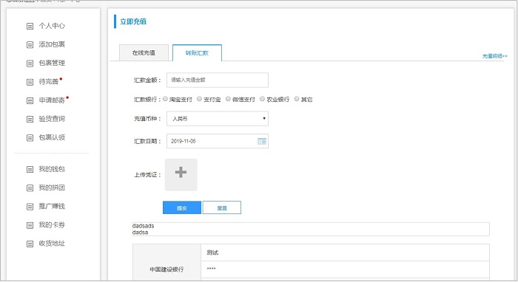518x282 pixels.
Task: Open 包裹管理 in sidebar
Action: point(52,63)
